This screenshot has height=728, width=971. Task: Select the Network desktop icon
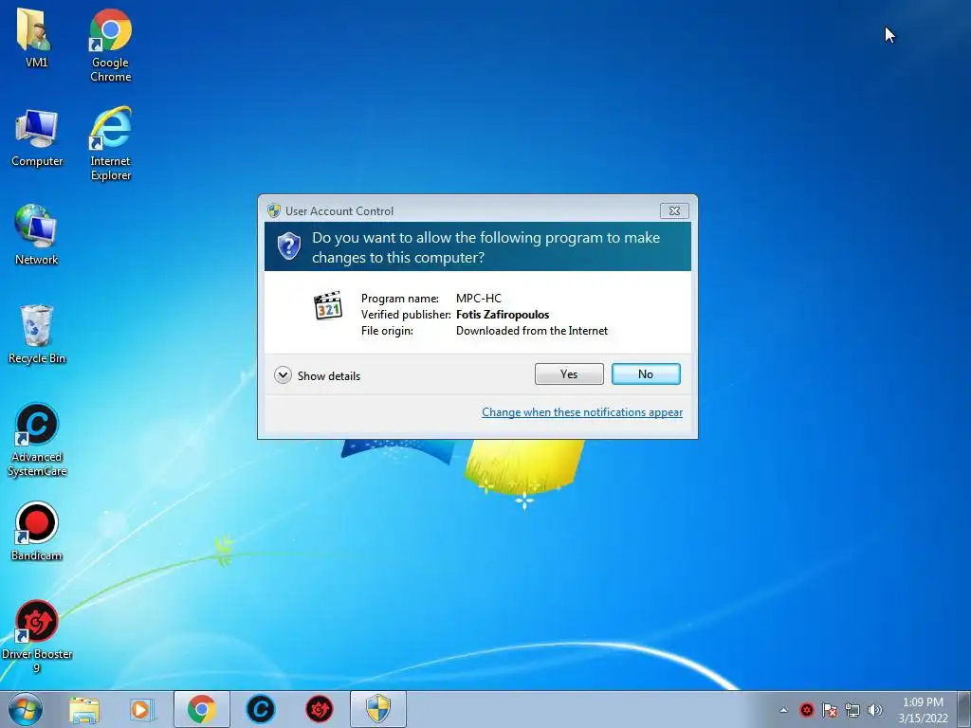coord(37,235)
